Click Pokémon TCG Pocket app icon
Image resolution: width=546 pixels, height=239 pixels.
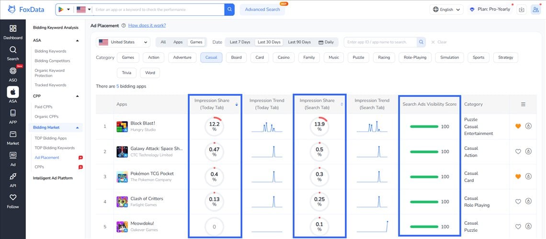(x=122, y=177)
